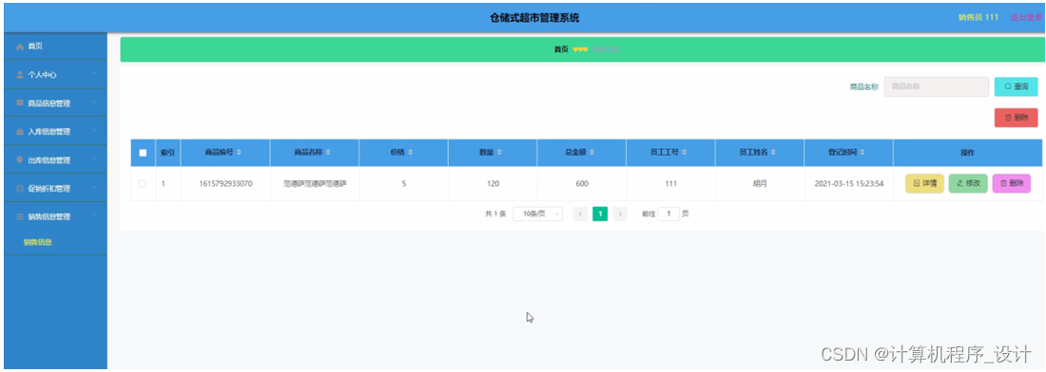Tick the checkbox for row 1615792933070
Viewport: 1046px width, 372px height.
pos(142,184)
